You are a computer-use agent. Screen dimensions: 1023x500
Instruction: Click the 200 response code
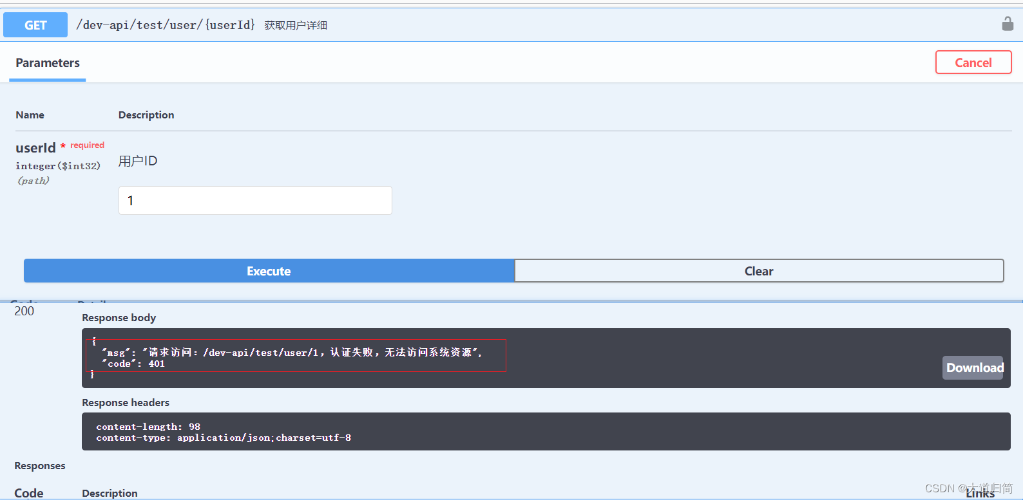[24, 311]
